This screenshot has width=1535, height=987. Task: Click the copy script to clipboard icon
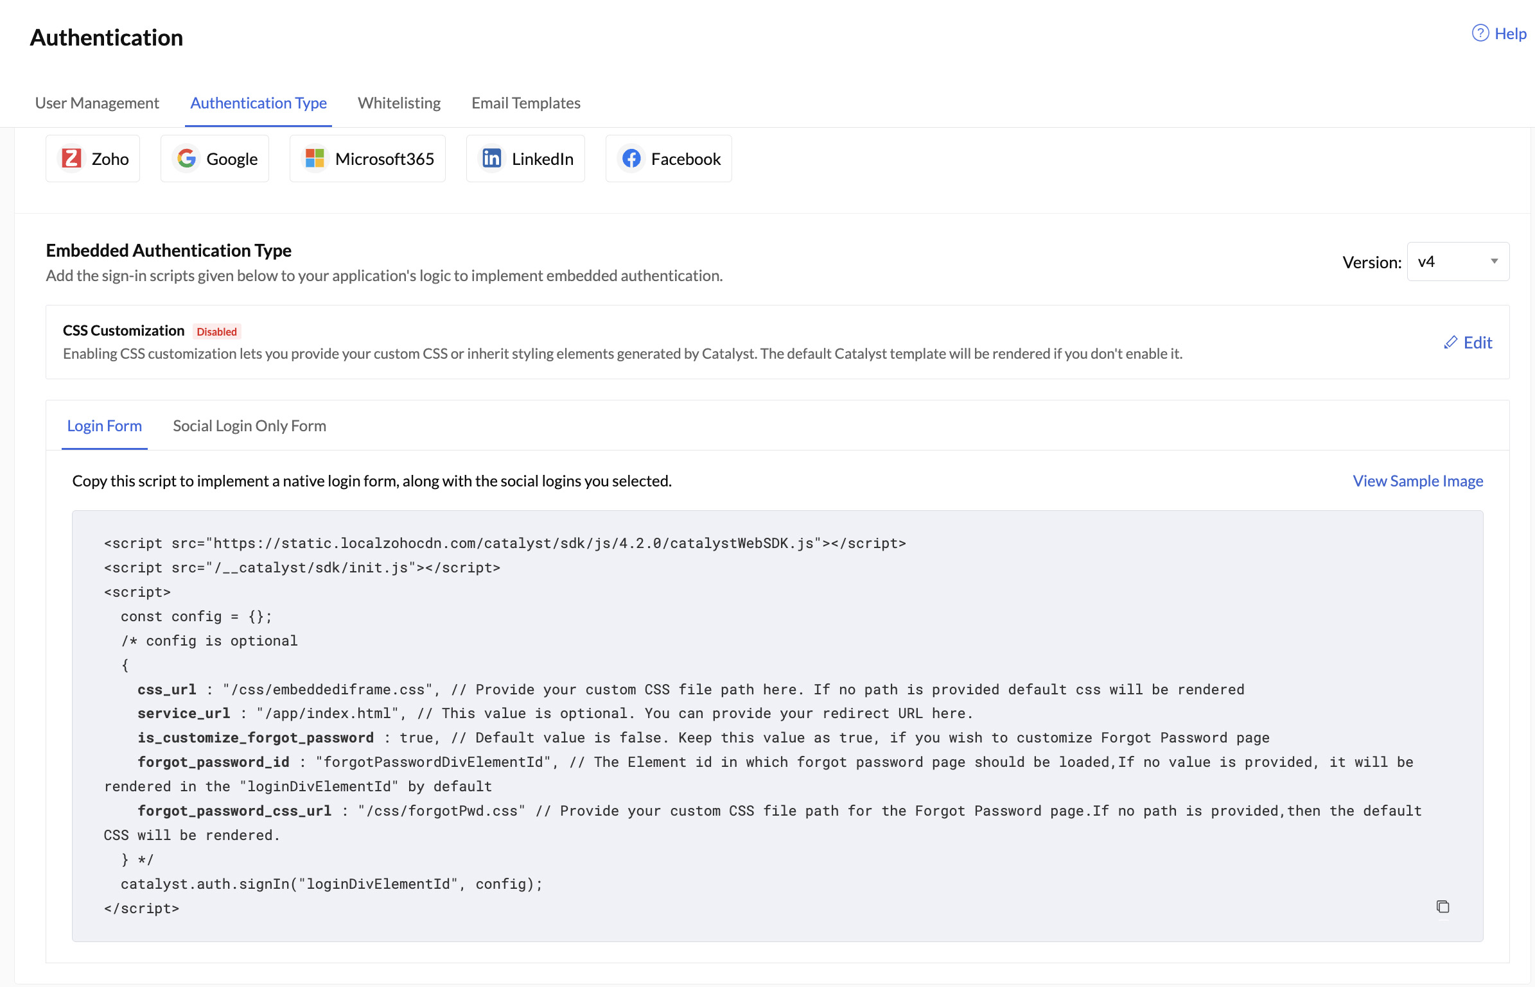tap(1443, 905)
